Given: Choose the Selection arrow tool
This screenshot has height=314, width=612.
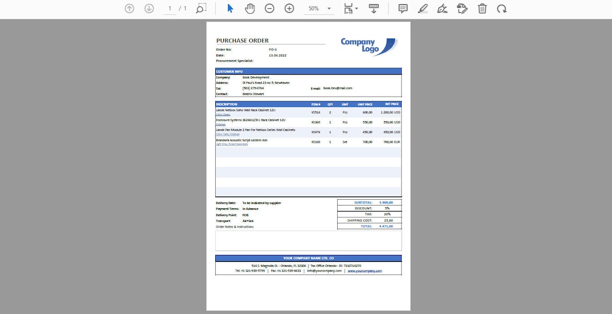Looking at the screenshot, I should (230, 9).
